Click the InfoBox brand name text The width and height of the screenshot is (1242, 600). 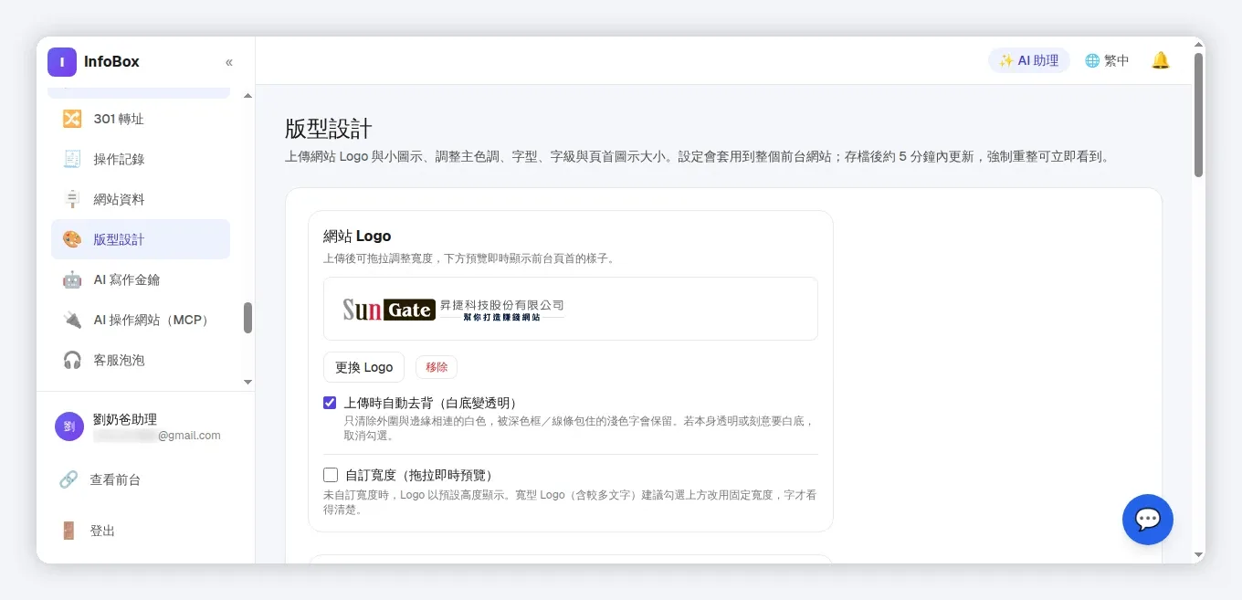coord(111,62)
